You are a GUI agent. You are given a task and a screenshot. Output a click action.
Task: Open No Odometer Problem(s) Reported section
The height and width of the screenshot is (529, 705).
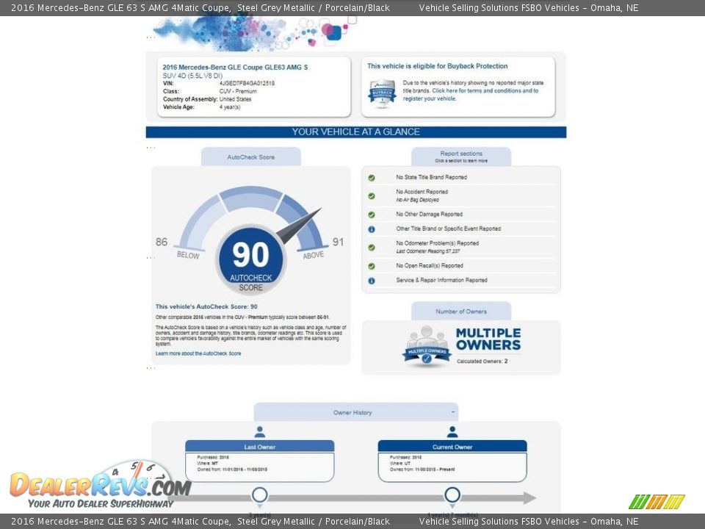[437, 243]
